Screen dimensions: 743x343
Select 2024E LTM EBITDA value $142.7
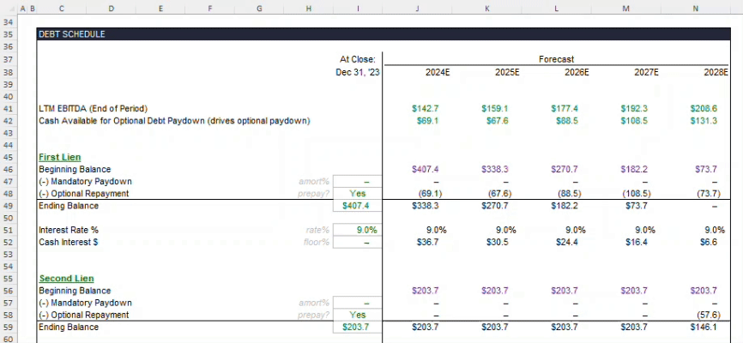pyautogui.click(x=425, y=109)
